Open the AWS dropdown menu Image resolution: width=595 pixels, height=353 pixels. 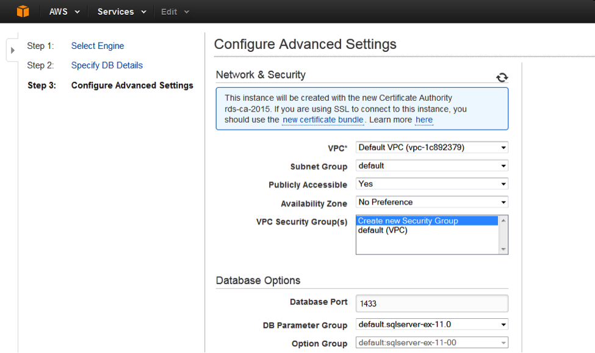[x=65, y=12]
